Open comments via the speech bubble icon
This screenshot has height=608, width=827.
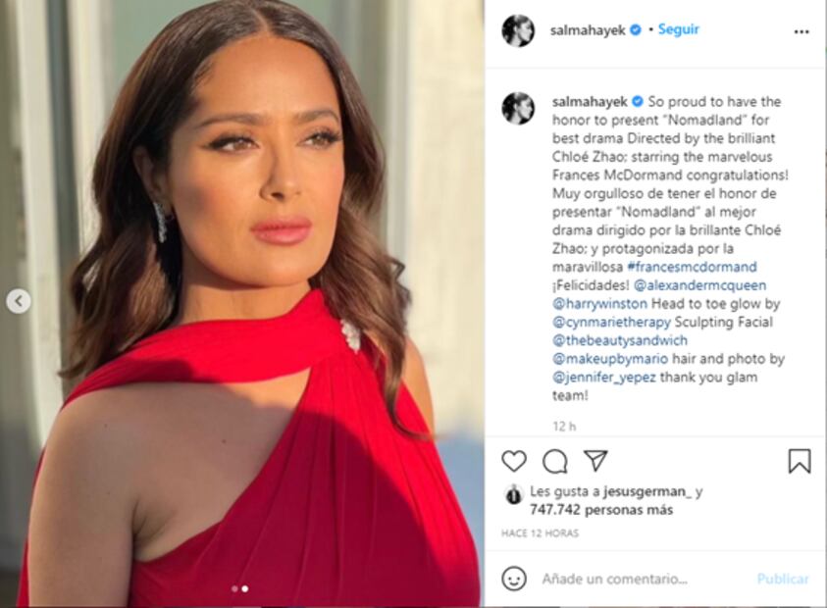[x=555, y=462]
